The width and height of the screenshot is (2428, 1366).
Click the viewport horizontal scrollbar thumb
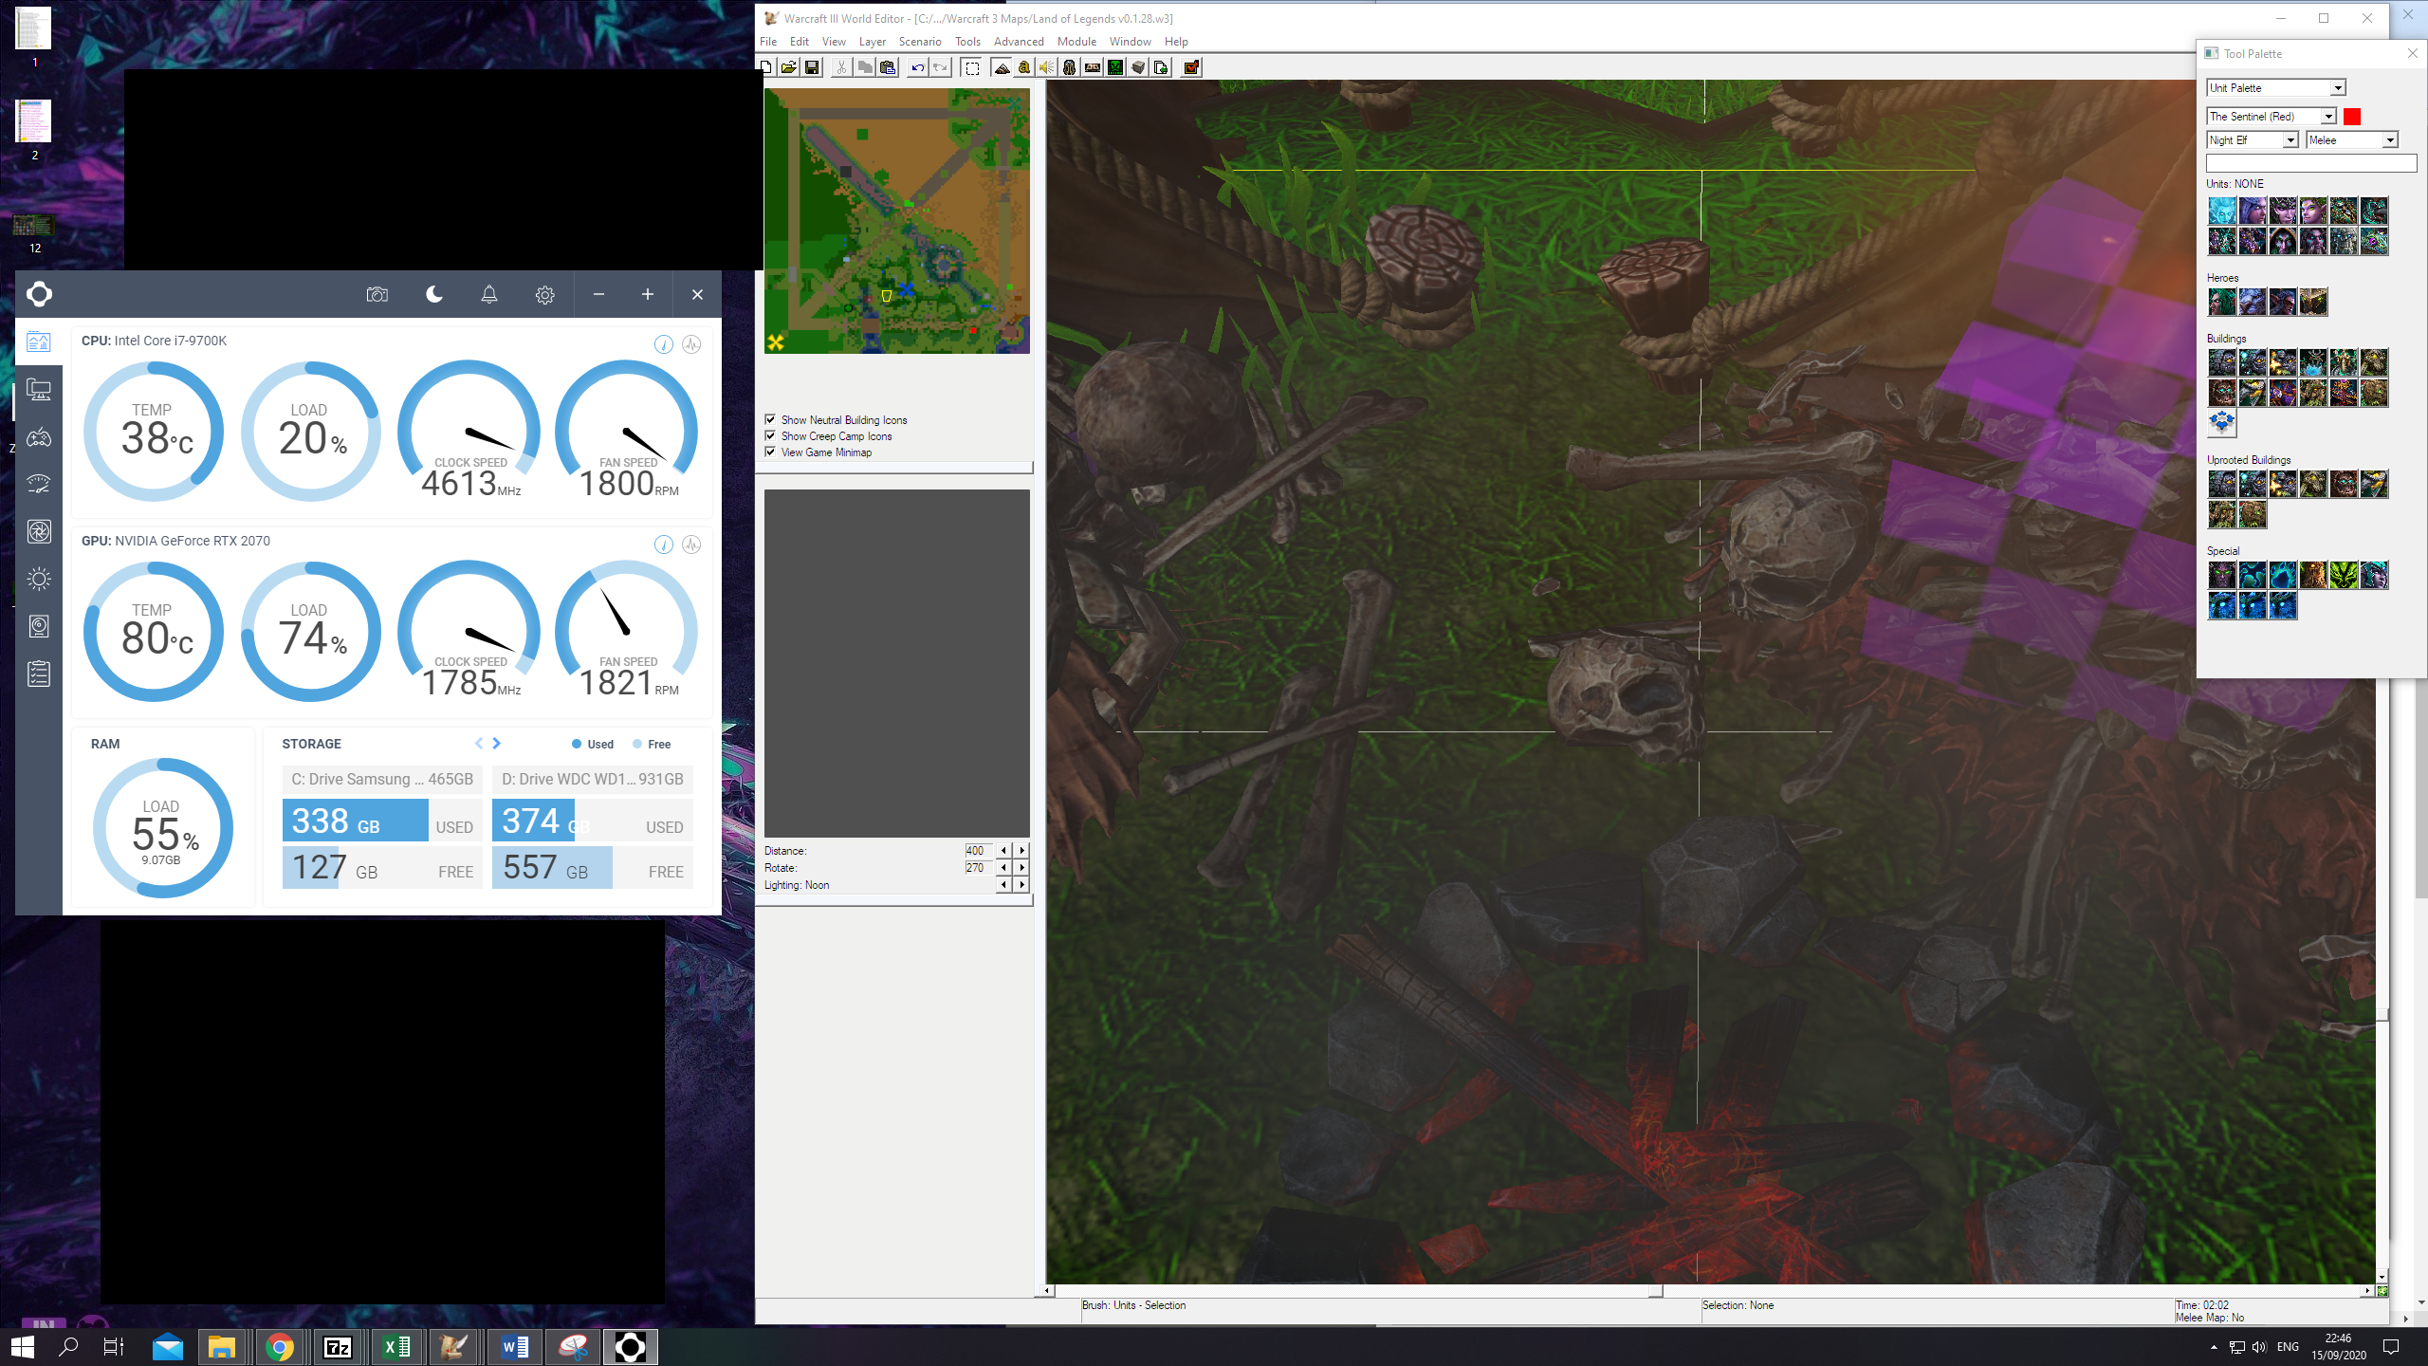(x=1655, y=1291)
